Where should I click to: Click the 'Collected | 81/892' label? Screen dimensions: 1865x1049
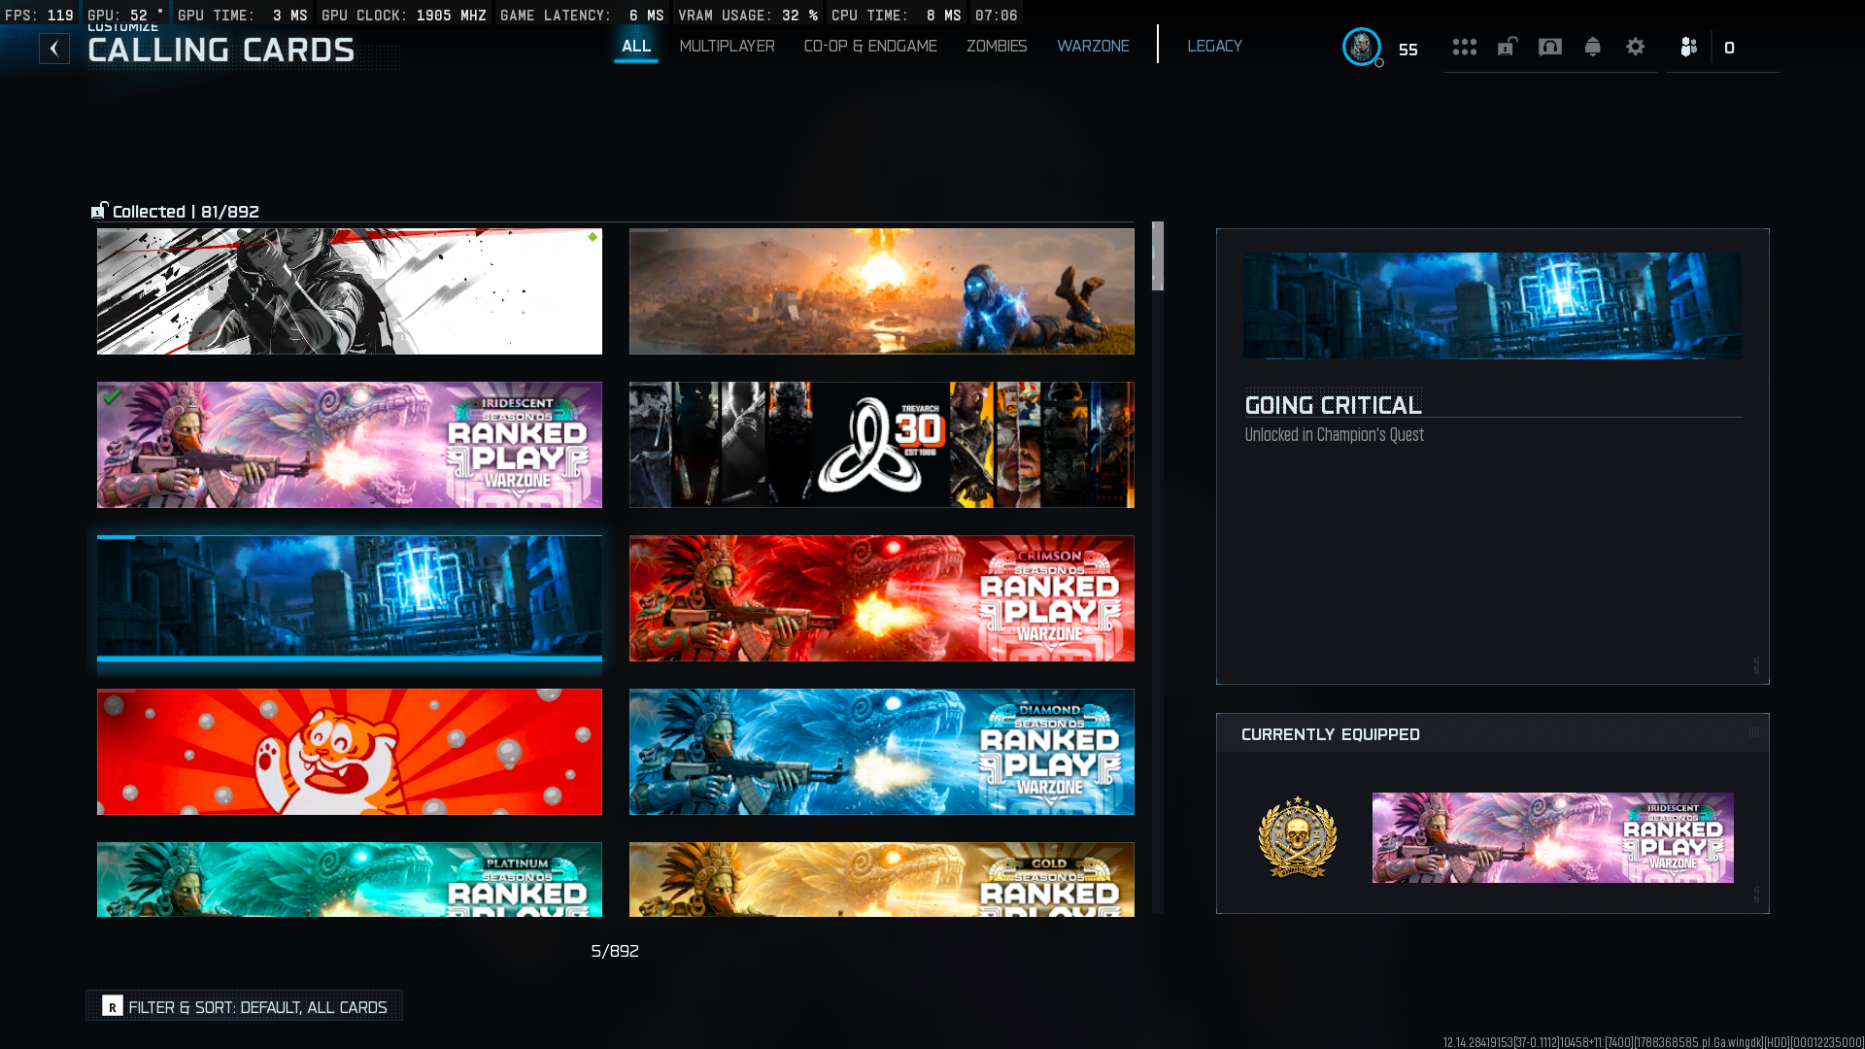pos(186,212)
